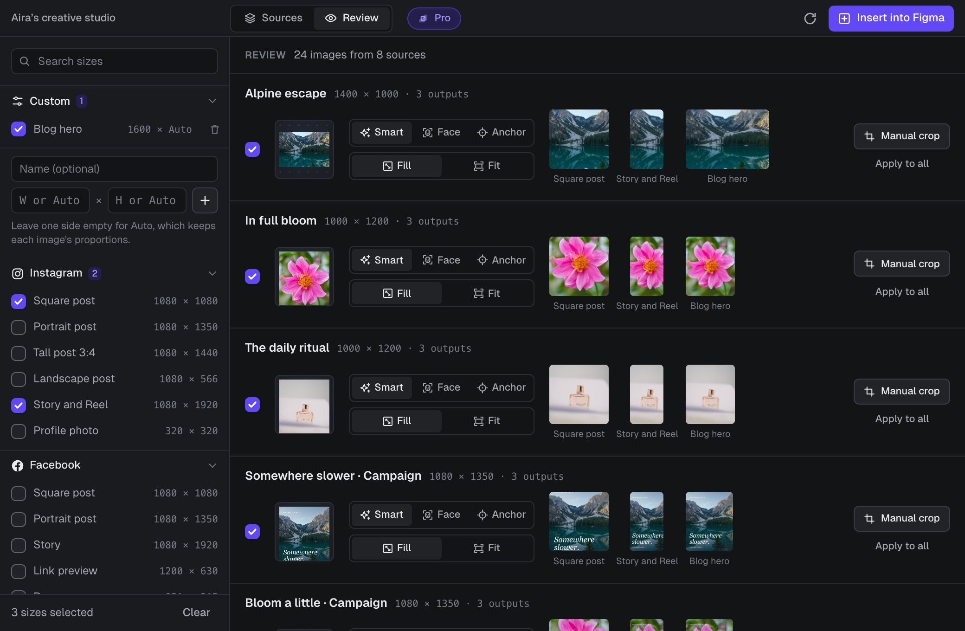Check Facebook Link preview size

coord(19,571)
